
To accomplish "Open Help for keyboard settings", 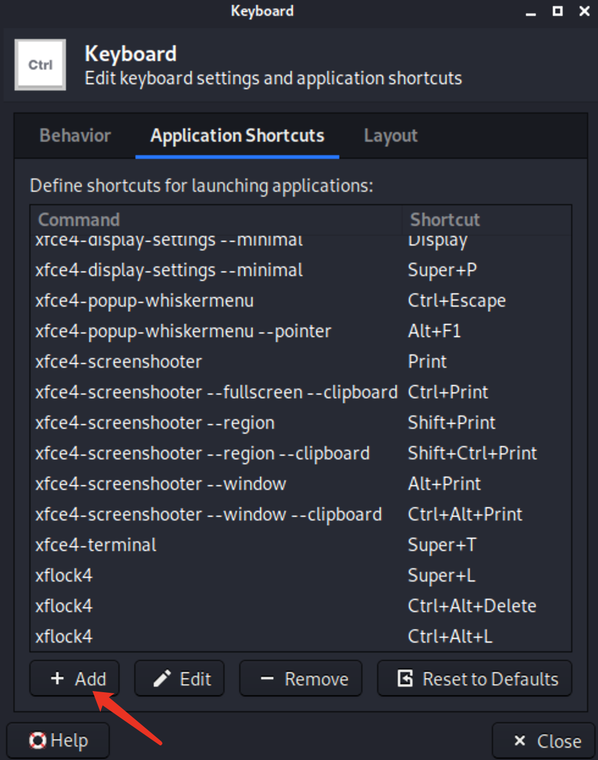I will (58, 740).
